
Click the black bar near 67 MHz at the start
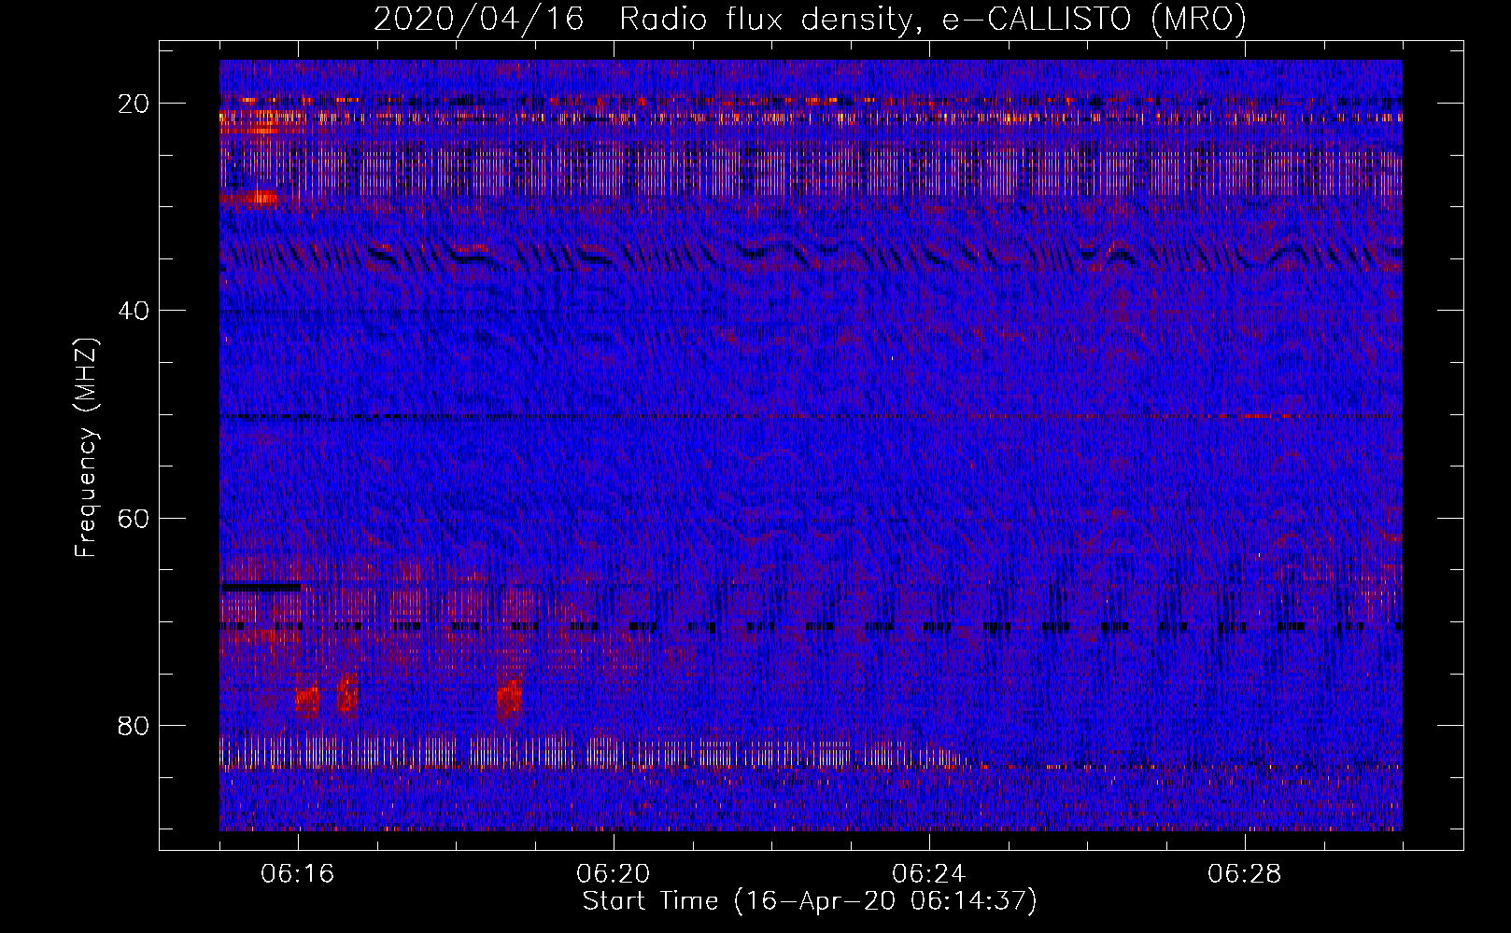(261, 587)
